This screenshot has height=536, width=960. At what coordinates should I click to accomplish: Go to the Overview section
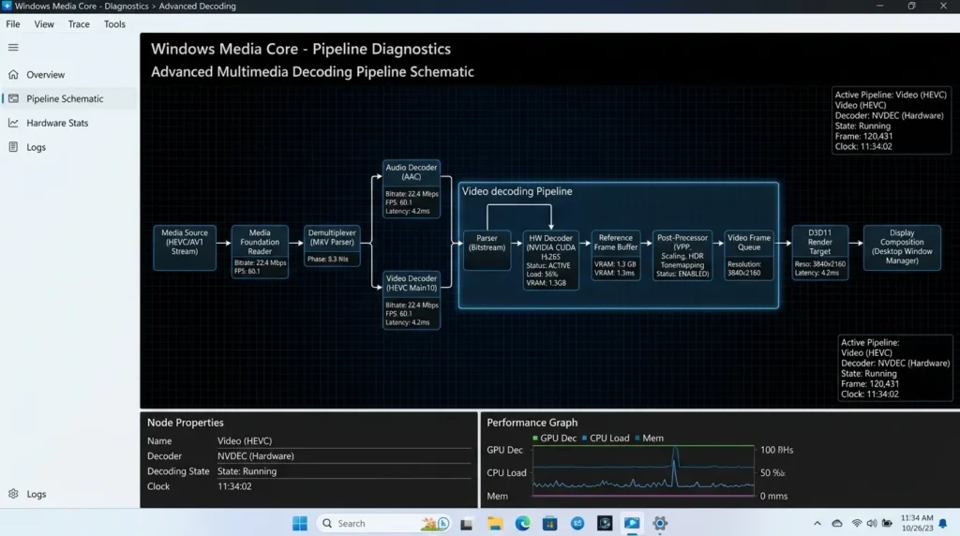(x=69, y=75)
